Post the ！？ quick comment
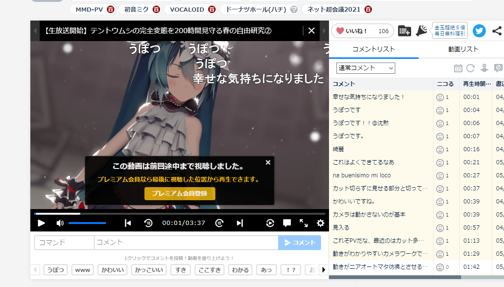Image resolution: width=504 pixels, height=287 pixels. pos(291,270)
